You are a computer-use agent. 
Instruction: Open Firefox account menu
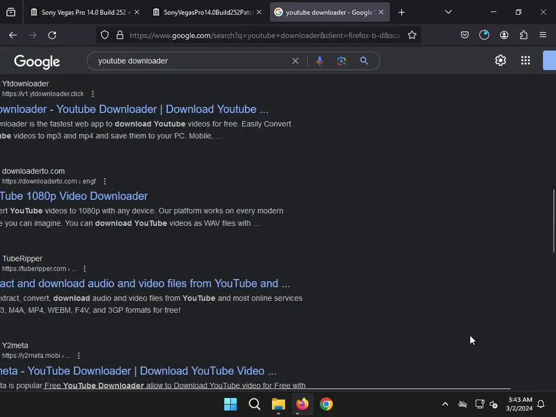tap(504, 35)
